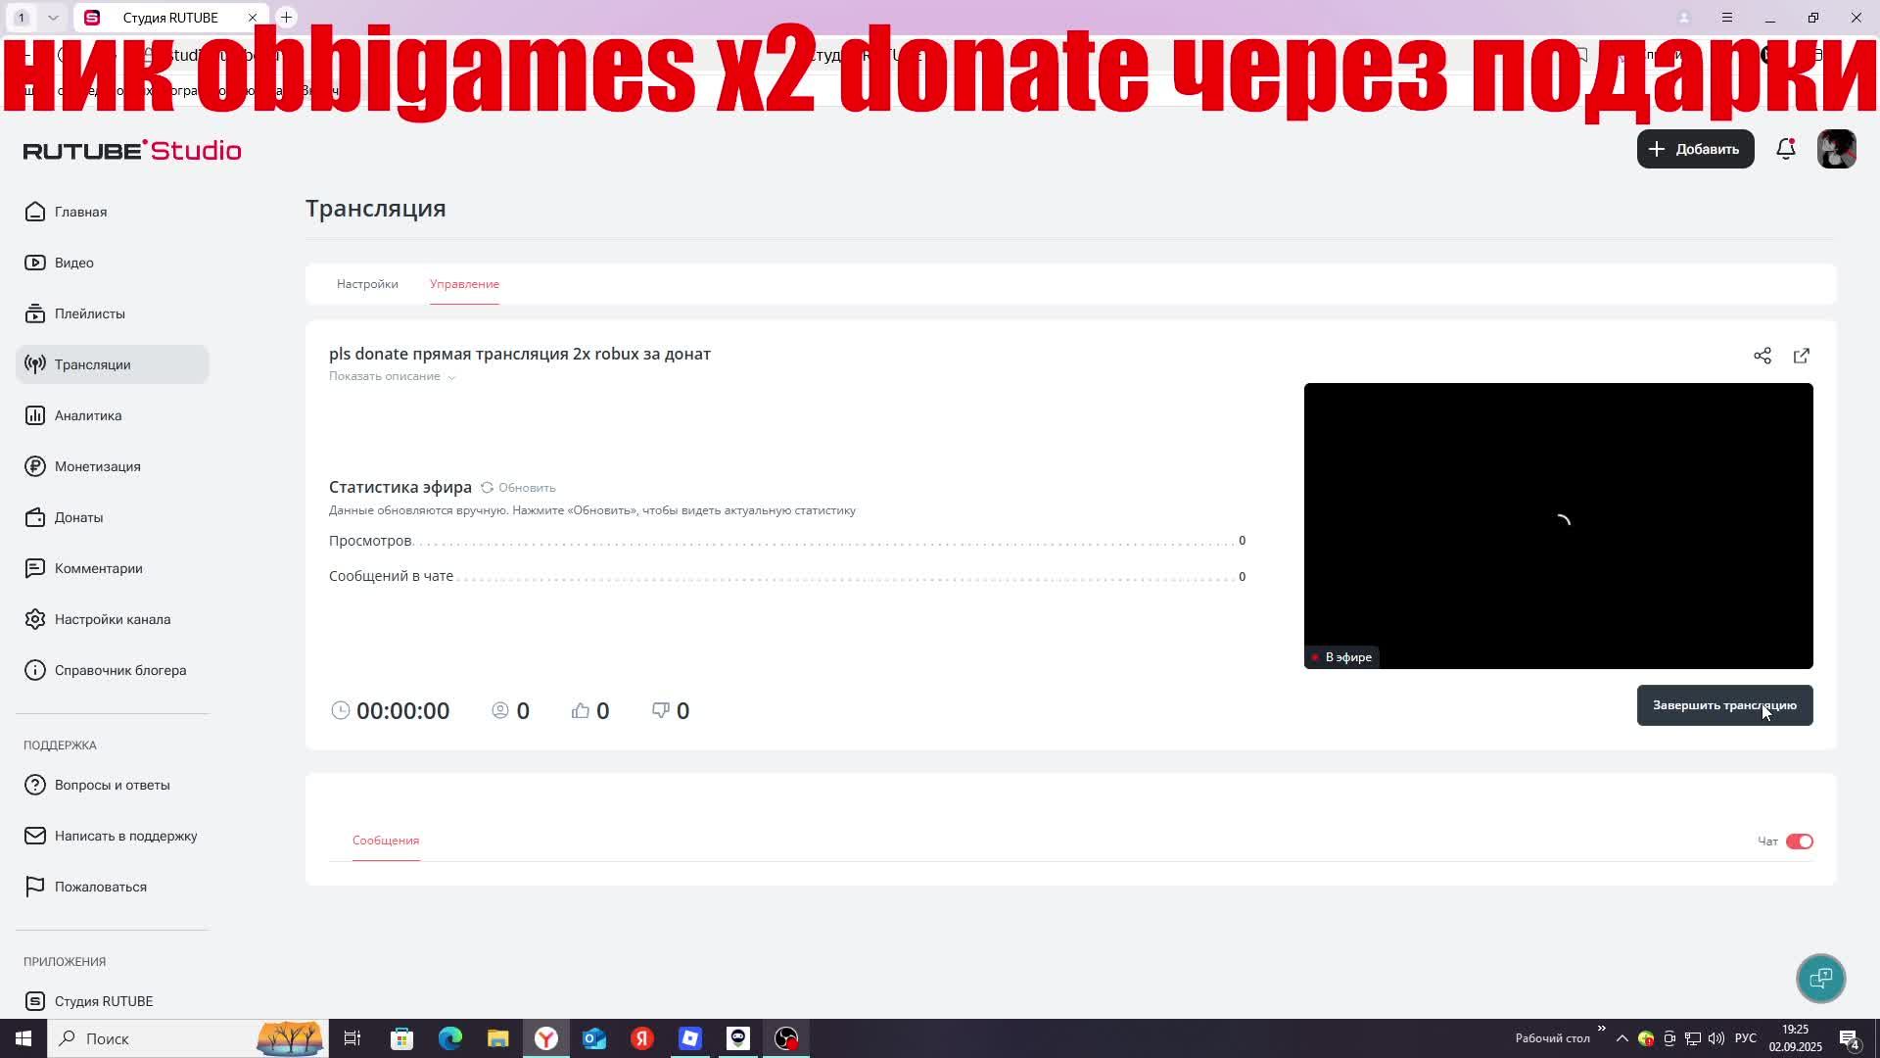The width and height of the screenshot is (1880, 1058).
Task: Show hidden system tray icons
Action: [x=1622, y=1038]
